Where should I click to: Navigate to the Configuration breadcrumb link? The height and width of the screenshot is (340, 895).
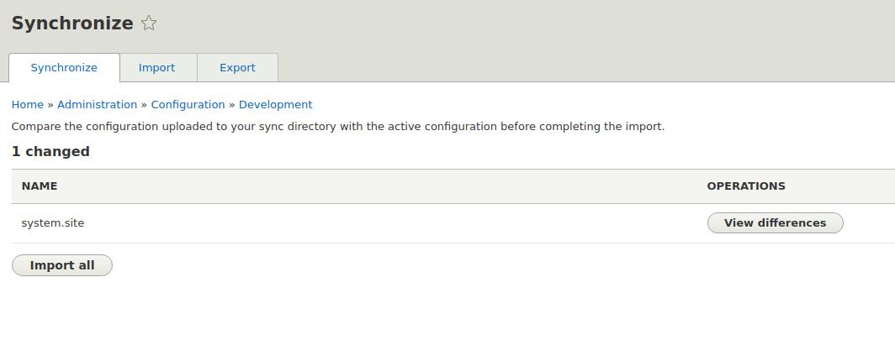pos(188,105)
